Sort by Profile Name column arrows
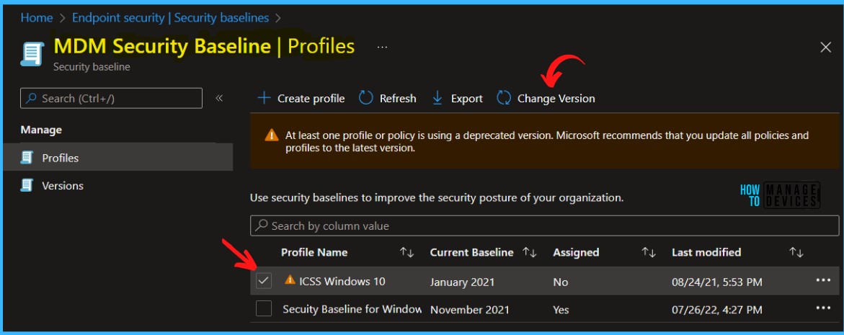Image resolution: width=844 pixels, height=335 pixels. click(x=407, y=252)
